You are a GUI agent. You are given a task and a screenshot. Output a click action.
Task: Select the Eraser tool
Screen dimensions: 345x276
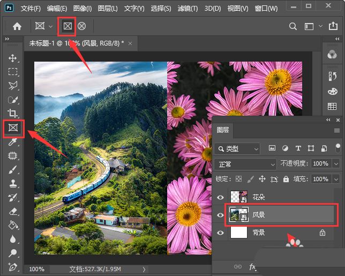13,212
